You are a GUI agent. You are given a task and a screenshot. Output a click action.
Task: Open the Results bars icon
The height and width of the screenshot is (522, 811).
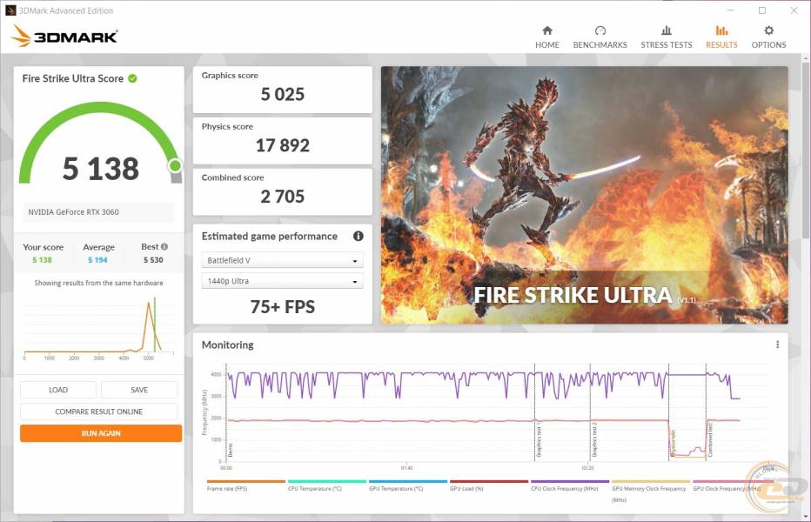(721, 30)
